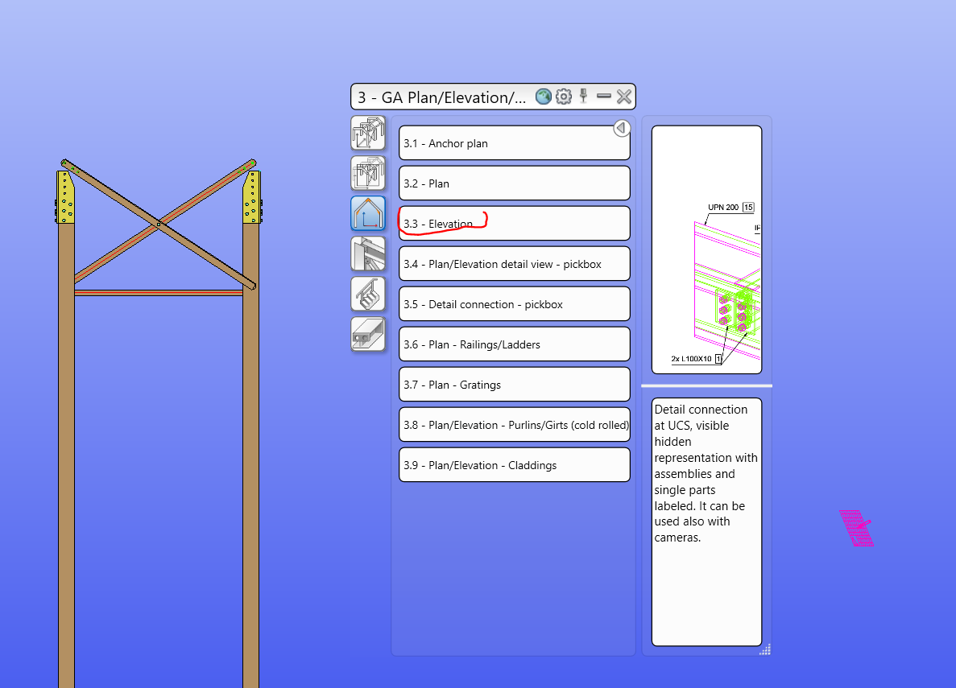Toggle the pin to keep palette open
Image resolution: width=956 pixels, height=688 pixels.
click(x=583, y=96)
